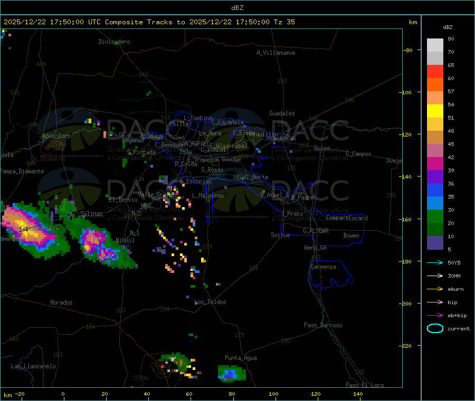
Task: Pick the green 20 dBZ legend color
Action: (435, 216)
